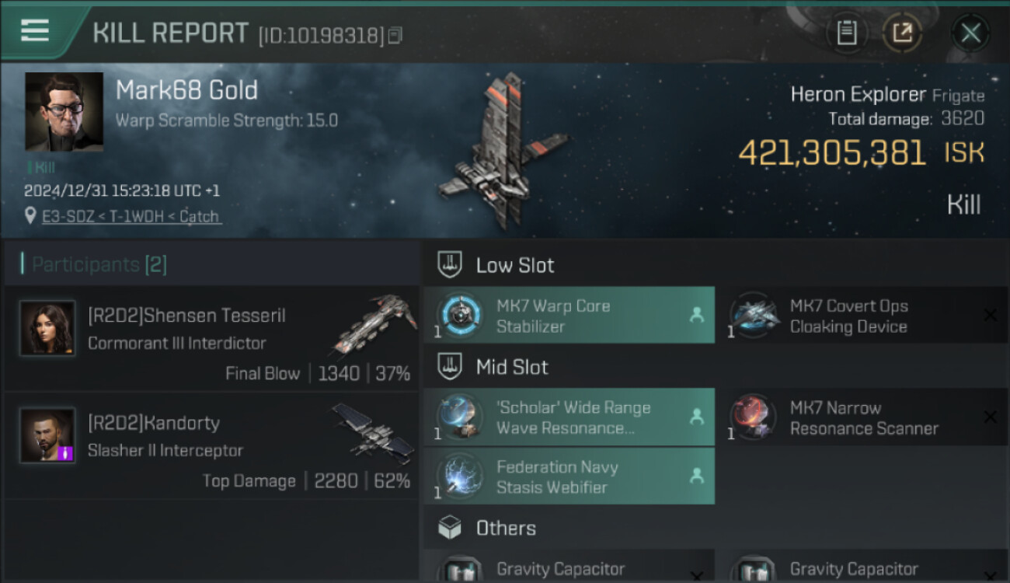Copy the kill report ID icon
The width and height of the screenshot is (1010, 583).
(x=395, y=36)
